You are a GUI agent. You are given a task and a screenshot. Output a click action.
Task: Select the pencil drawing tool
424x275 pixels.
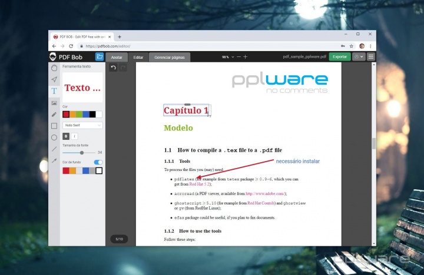54,114
